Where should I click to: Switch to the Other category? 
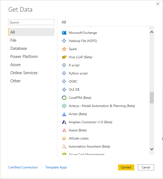point(31,81)
